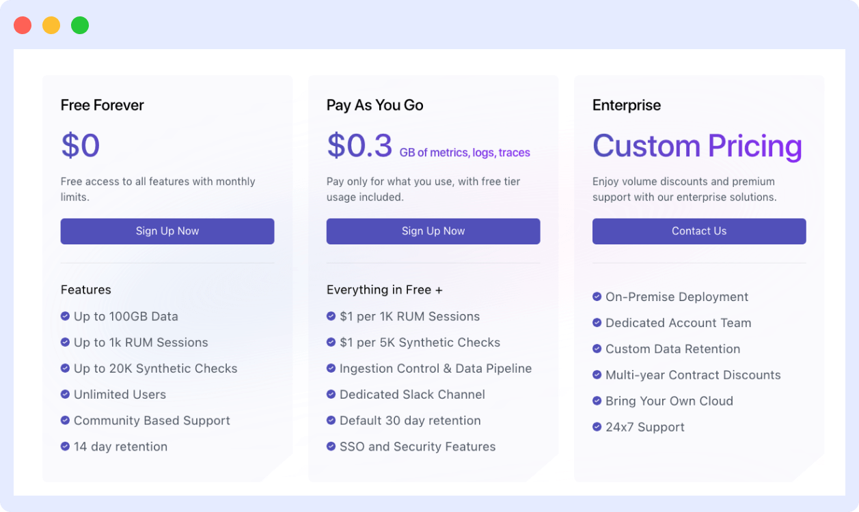Image resolution: width=859 pixels, height=512 pixels.
Task: Select the Free Forever plan title
Action: [x=102, y=105]
